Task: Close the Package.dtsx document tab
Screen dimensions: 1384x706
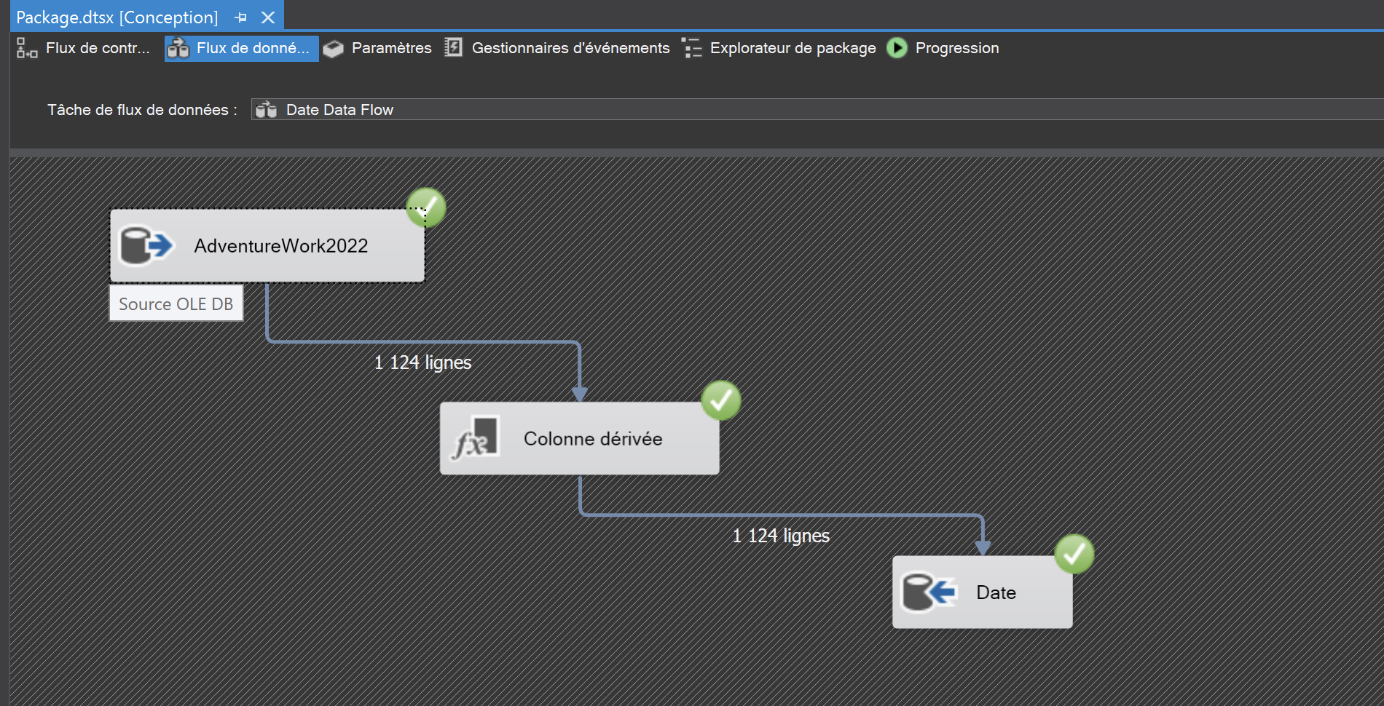Action: tap(267, 17)
